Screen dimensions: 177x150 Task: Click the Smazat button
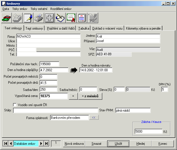(x=97, y=144)
